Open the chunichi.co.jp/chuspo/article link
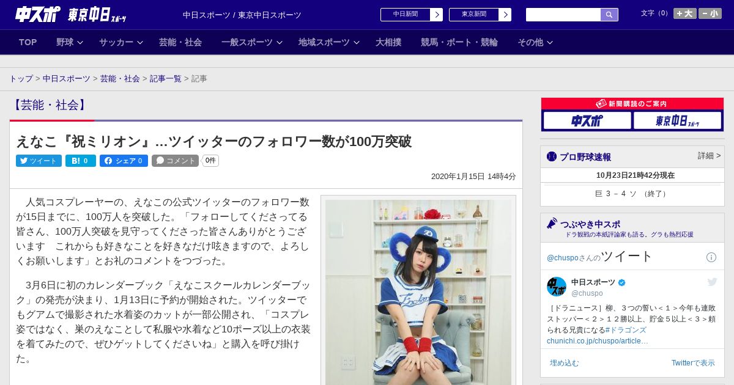734x385 pixels. tap(597, 341)
